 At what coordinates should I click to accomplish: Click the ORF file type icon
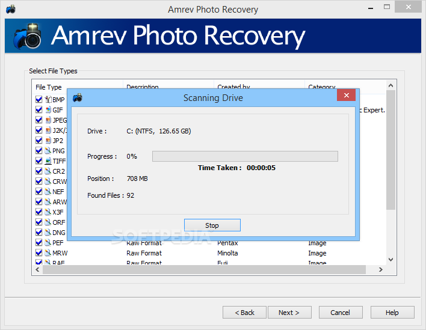[48, 222]
